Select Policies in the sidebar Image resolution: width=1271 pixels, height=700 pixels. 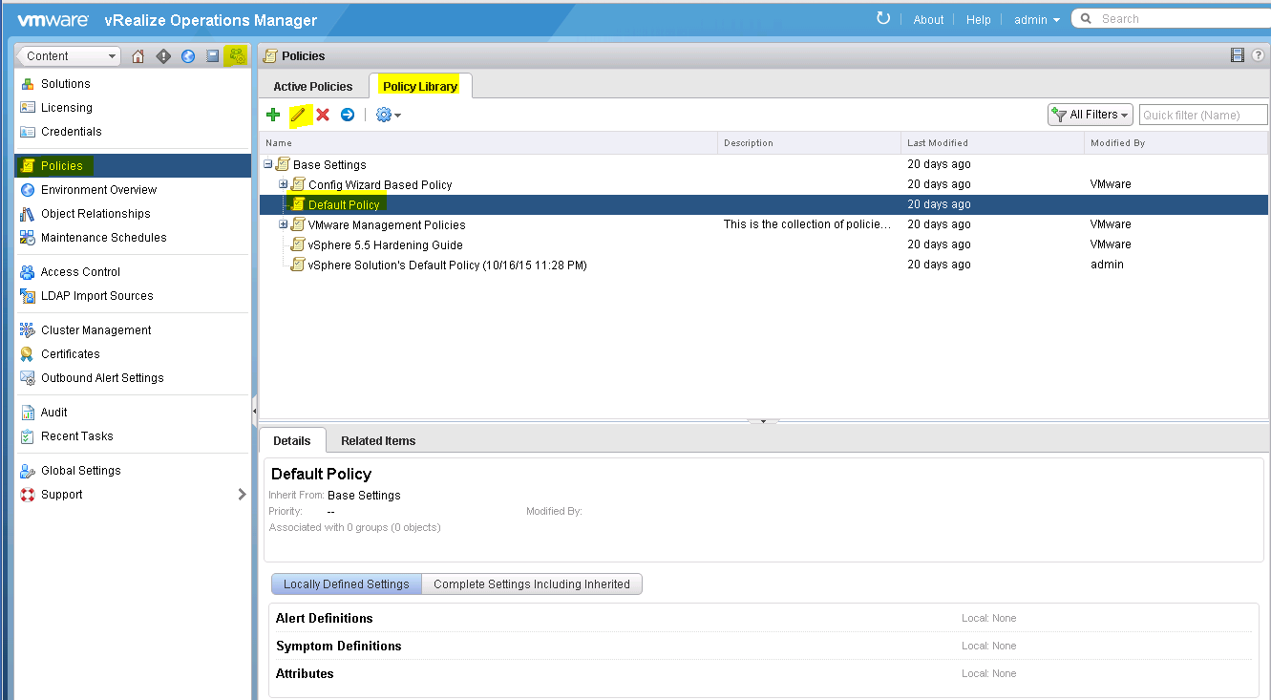click(x=132, y=166)
